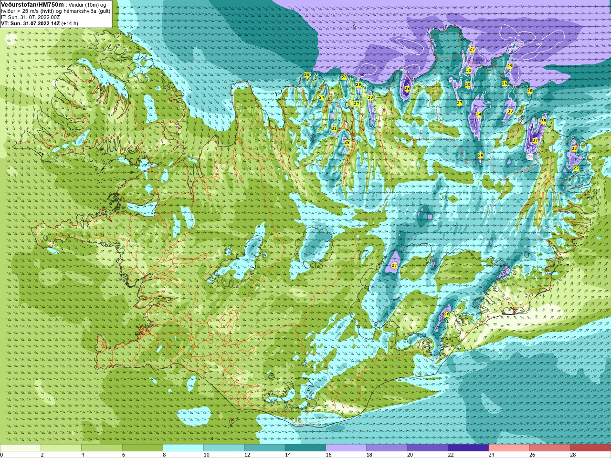Click the legend scale tick label "14"
Image resolution: width=611 pixels, height=458 pixels.
pos(288,455)
